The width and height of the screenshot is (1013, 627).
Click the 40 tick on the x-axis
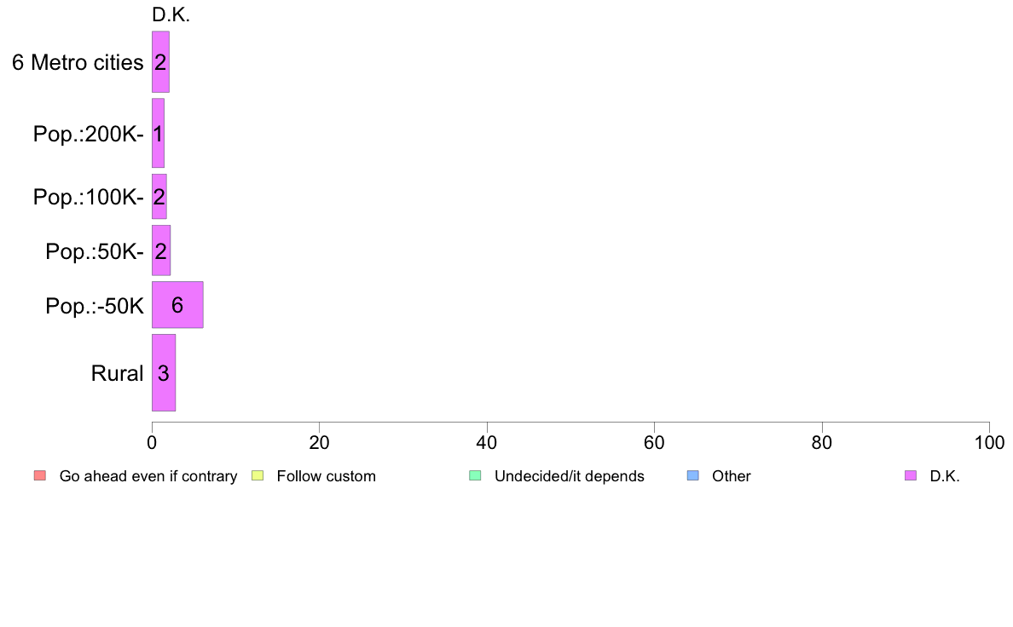point(487,442)
